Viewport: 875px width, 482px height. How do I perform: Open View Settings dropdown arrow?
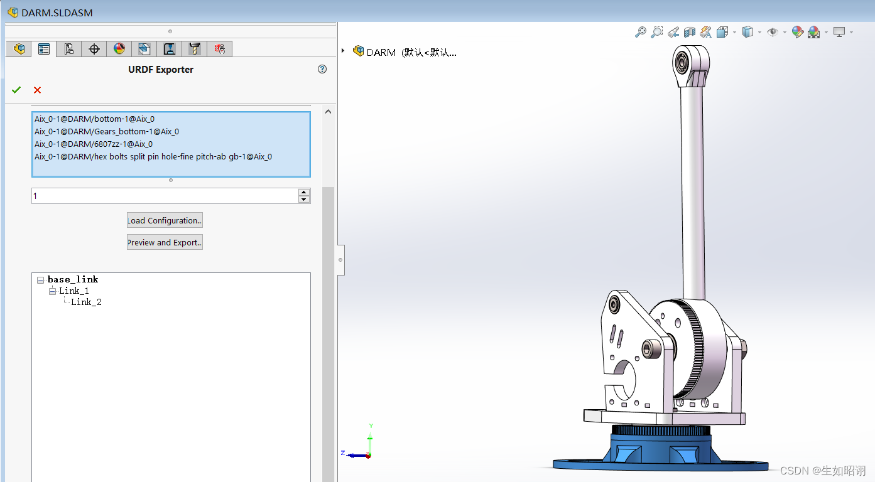(x=852, y=33)
